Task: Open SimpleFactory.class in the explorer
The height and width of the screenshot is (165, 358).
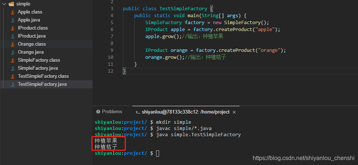Action: tap(39, 60)
